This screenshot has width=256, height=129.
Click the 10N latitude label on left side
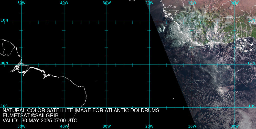(4, 20)
